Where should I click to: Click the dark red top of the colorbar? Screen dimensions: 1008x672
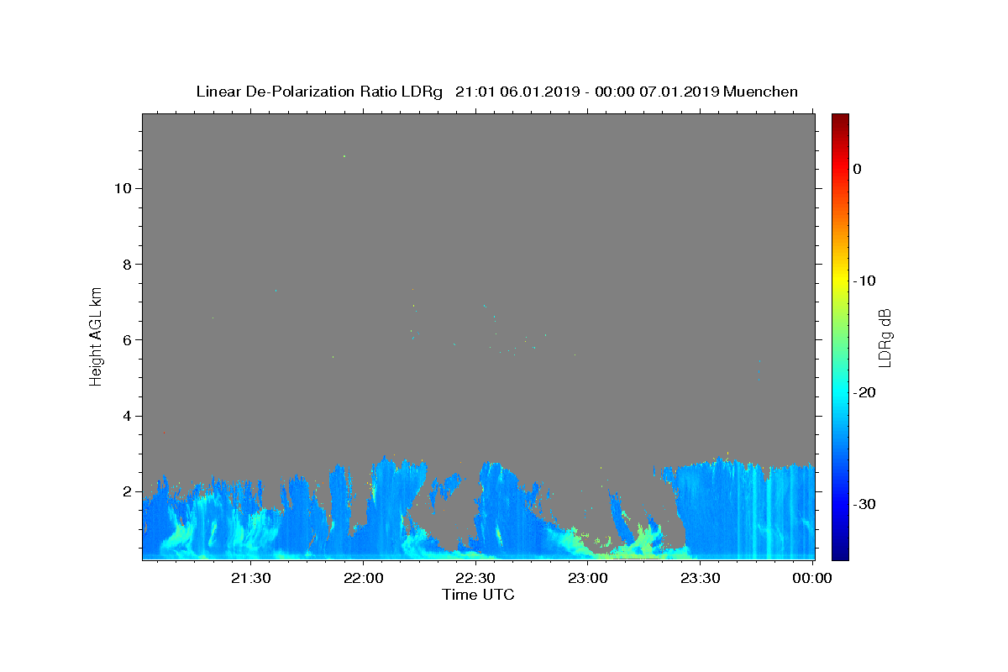pyautogui.click(x=840, y=118)
